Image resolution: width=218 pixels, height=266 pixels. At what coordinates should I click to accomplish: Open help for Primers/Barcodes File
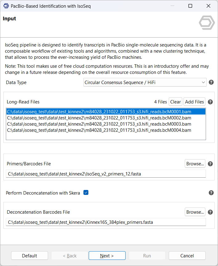tap(211, 164)
